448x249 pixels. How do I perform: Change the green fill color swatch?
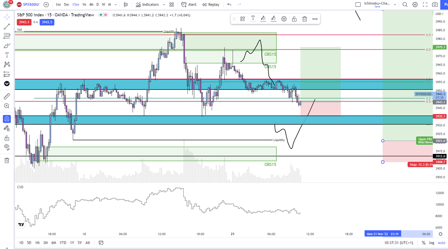point(263,19)
